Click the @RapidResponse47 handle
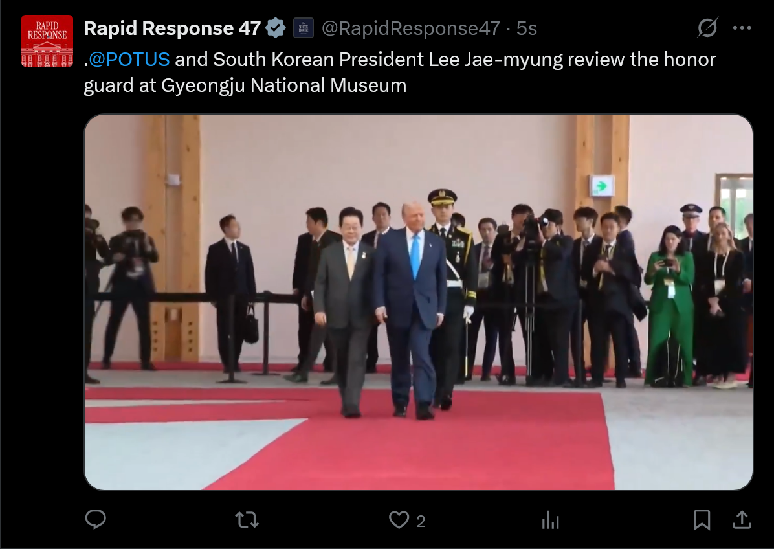Screen dimensions: 774x549 (411, 28)
